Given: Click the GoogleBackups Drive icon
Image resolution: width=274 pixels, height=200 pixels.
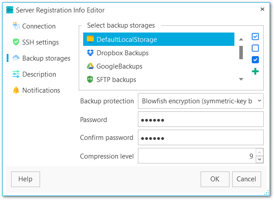Looking at the screenshot, I should tap(90, 66).
